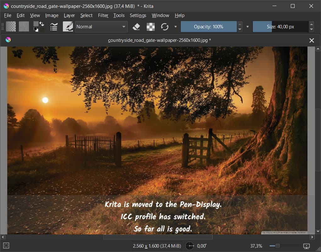The image size is (321, 252).
Task: Open the Filter menu
Action: pos(103,15)
